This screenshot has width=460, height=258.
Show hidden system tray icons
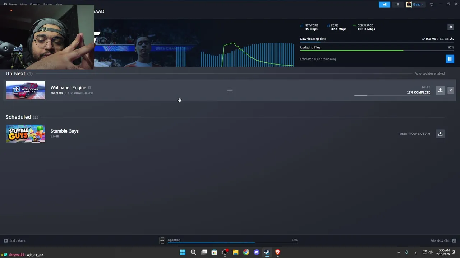click(x=399, y=252)
